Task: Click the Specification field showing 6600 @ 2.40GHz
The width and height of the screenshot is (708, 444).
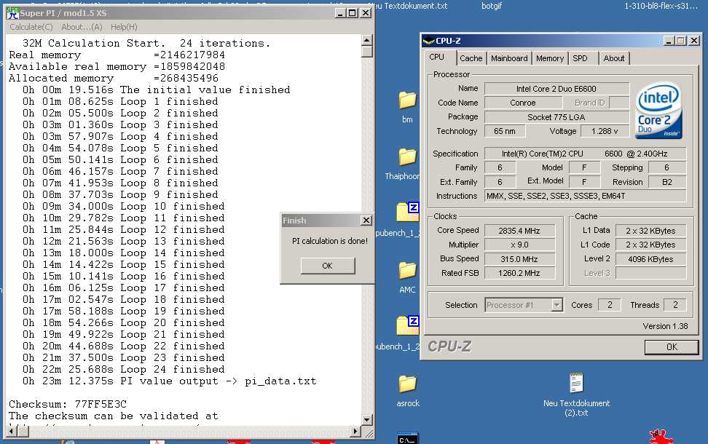Action: coord(585,154)
